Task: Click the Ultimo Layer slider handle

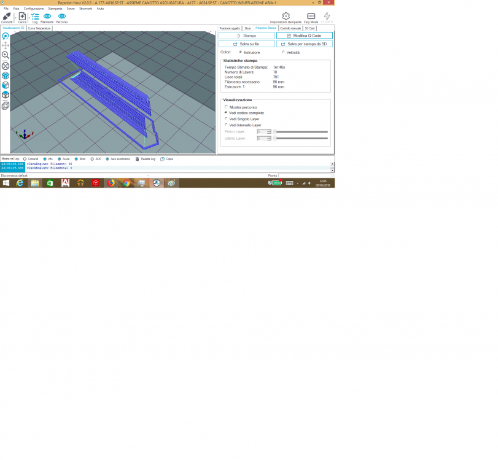Action: coord(274,139)
